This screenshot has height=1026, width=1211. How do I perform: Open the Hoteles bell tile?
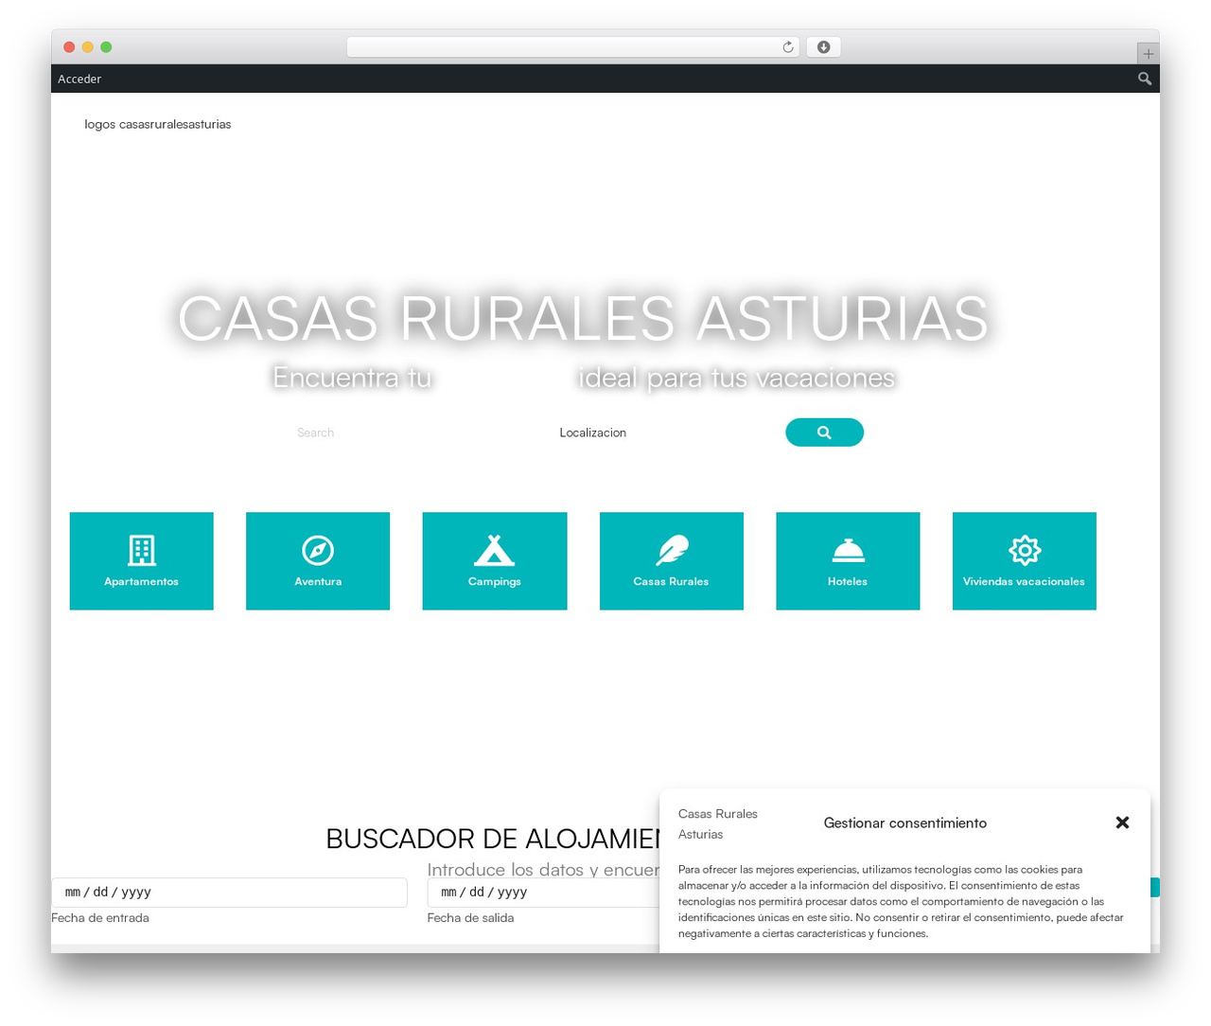click(848, 561)
